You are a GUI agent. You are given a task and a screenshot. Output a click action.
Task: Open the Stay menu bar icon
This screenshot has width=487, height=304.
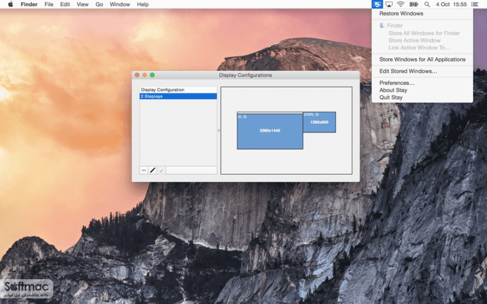[377, 5]
